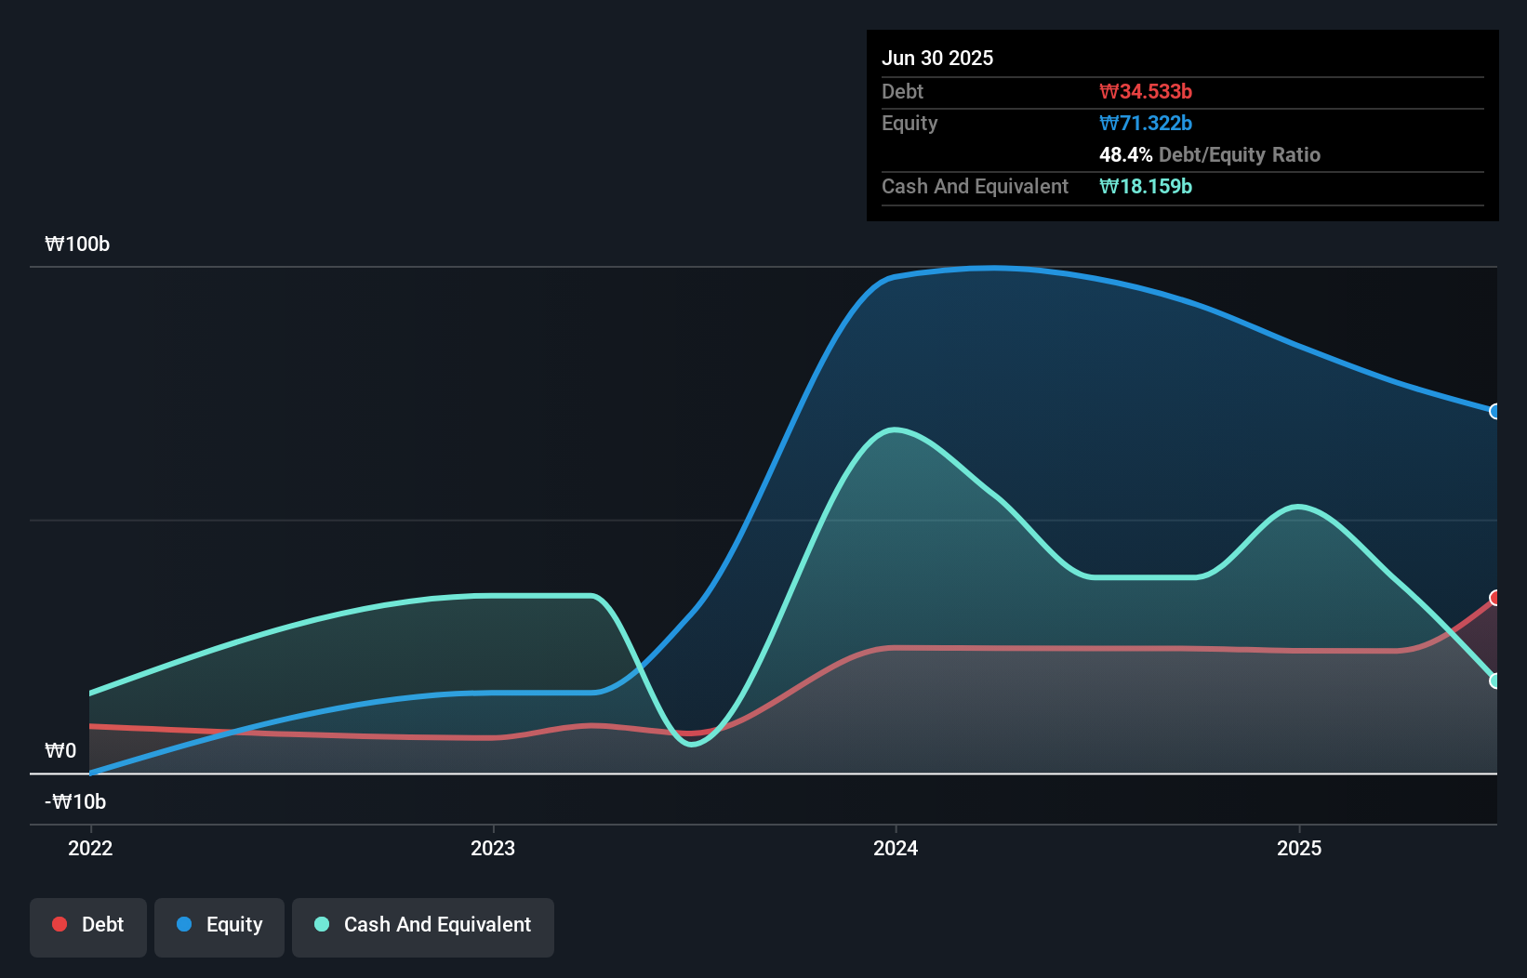Click the blue Equity curve at its peak
The width and height of the screenshot is (1527, 978).
[989, 269]
